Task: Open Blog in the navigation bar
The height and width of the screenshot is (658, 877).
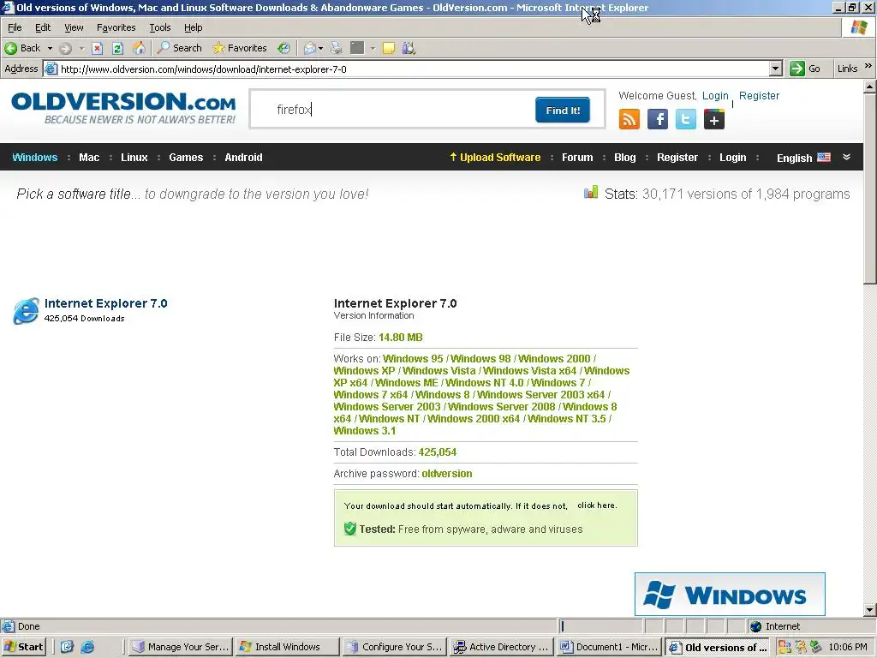Action: click(624, 158)
